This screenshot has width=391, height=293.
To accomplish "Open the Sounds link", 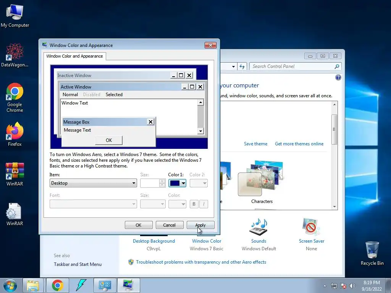I will (x=259, y=241).
